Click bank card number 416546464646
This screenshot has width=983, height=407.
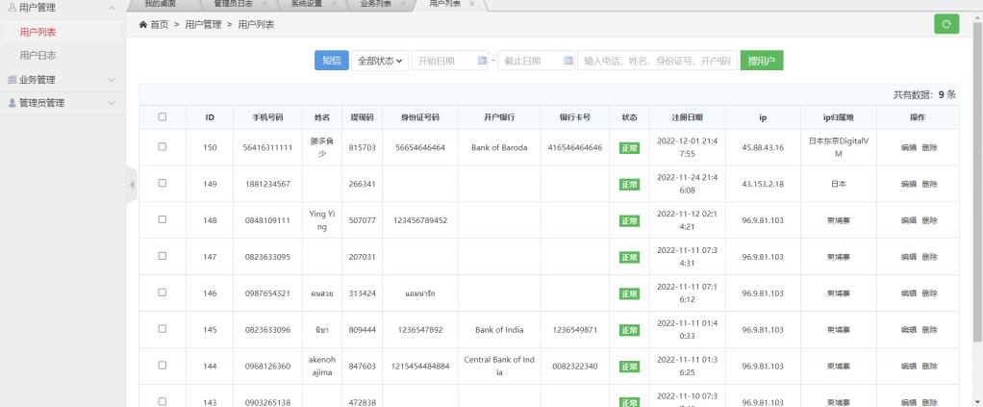(x=575, y=148)
